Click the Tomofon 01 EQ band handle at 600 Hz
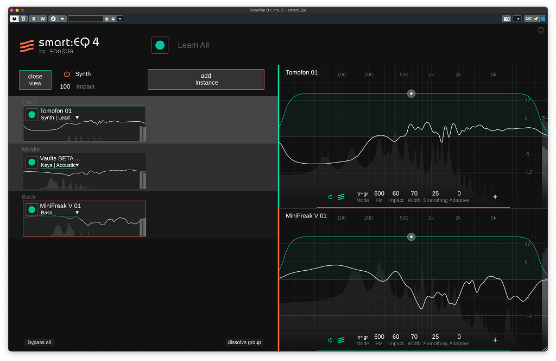This screenshot has width=556, height=361. 411,94
